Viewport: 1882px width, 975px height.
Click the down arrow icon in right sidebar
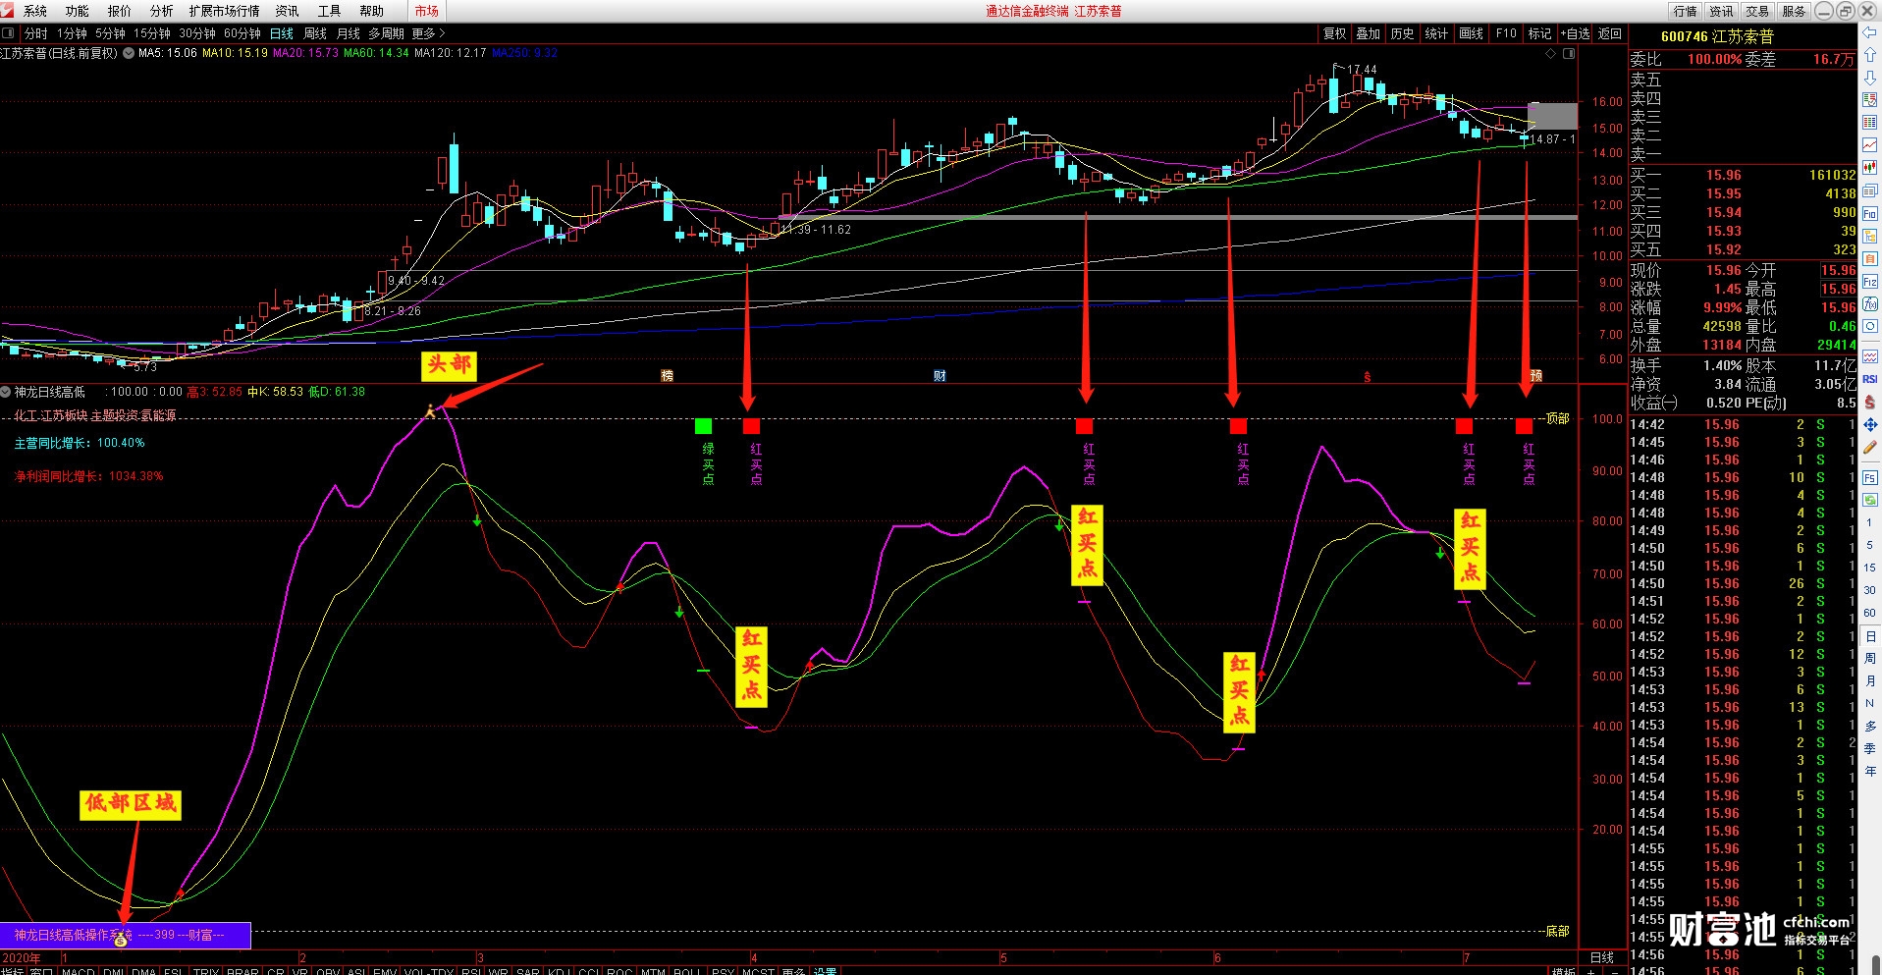point(1869,78)
